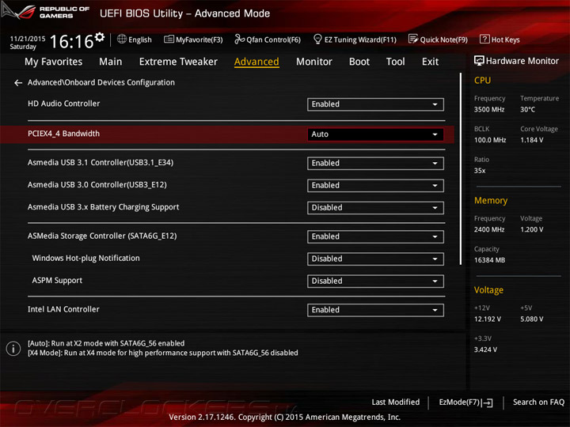Select the Advanced tab
This screenshot has height=427, width=570.
tap(256, 62)
